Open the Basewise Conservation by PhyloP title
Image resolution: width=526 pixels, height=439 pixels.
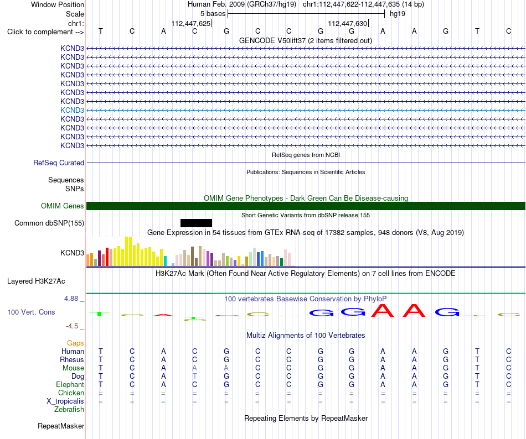pyautogui.click(x=306, y=299)
